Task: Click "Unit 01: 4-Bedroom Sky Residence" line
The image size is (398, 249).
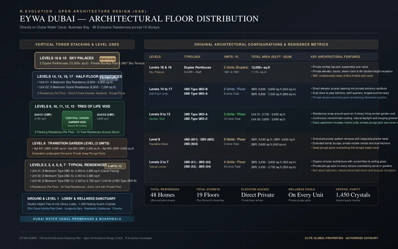Action: (x=75, y=82)
